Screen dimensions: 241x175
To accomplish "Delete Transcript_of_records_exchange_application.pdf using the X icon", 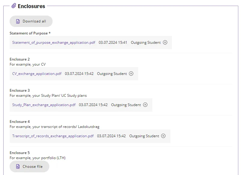I will coord(163,136).
